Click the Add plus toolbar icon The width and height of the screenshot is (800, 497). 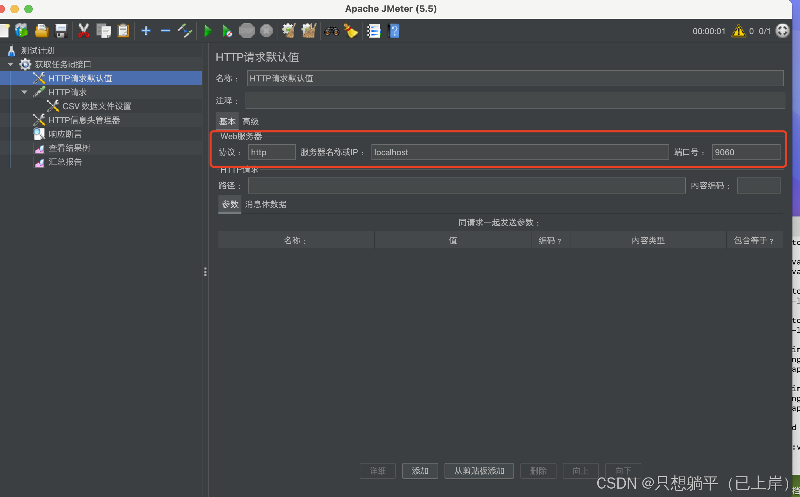coord(146,31)
